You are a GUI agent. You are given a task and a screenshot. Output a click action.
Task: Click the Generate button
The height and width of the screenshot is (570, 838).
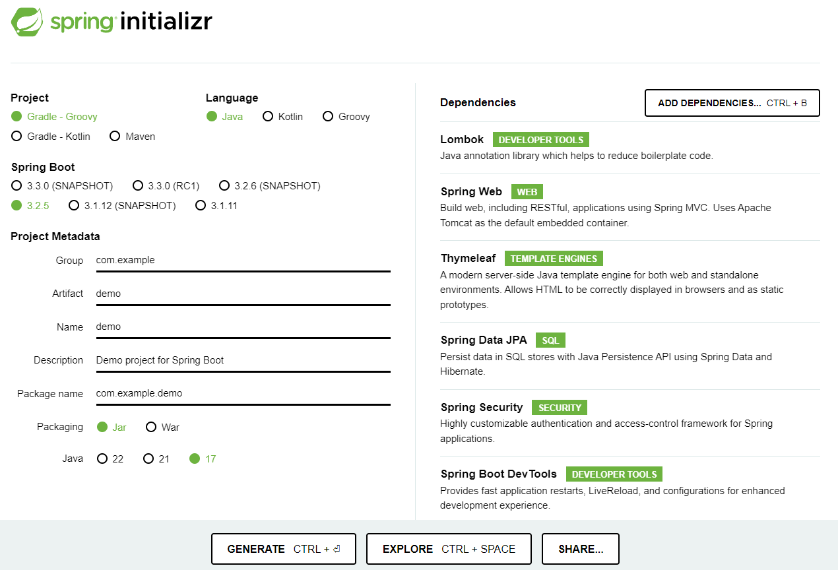[x=284, y=549]
